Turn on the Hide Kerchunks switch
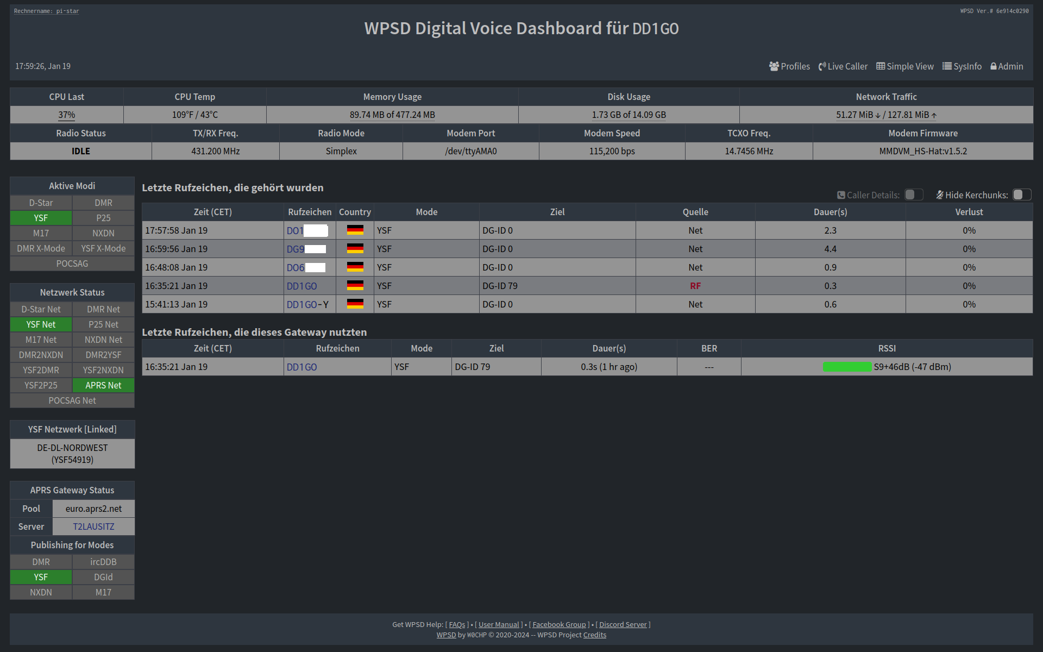 coord(1022,194)
